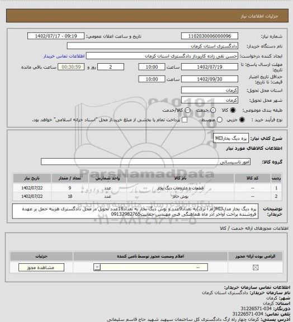293x322 pixels.
Task: Click the buyer notes text area
Action: 135,211
